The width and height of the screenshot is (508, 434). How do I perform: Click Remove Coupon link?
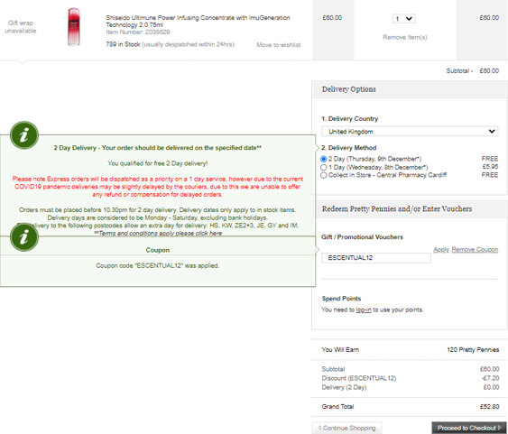point(475,249)
